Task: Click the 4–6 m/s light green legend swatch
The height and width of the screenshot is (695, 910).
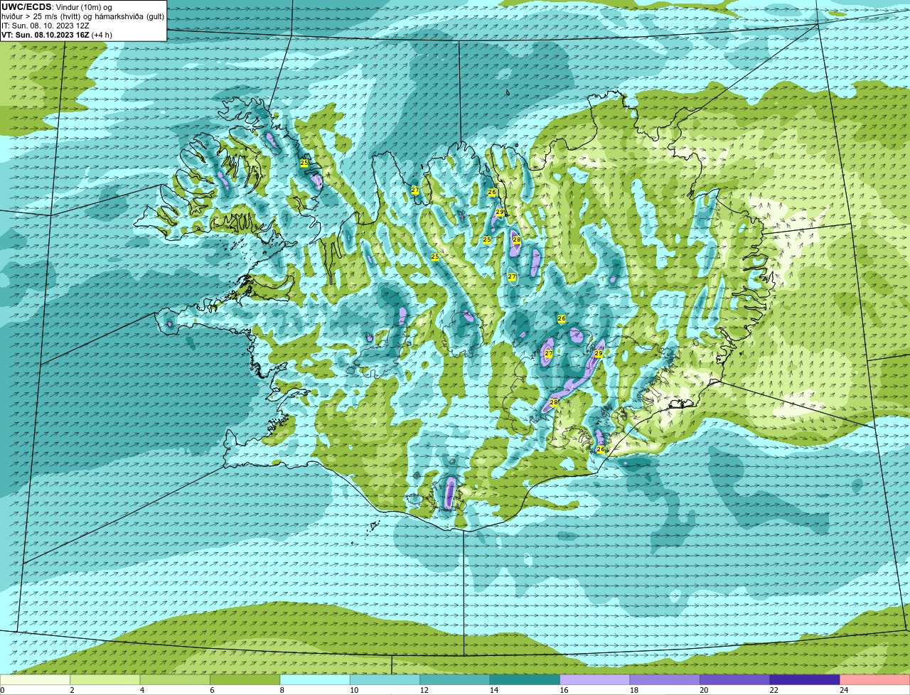Action: point(176,680)
